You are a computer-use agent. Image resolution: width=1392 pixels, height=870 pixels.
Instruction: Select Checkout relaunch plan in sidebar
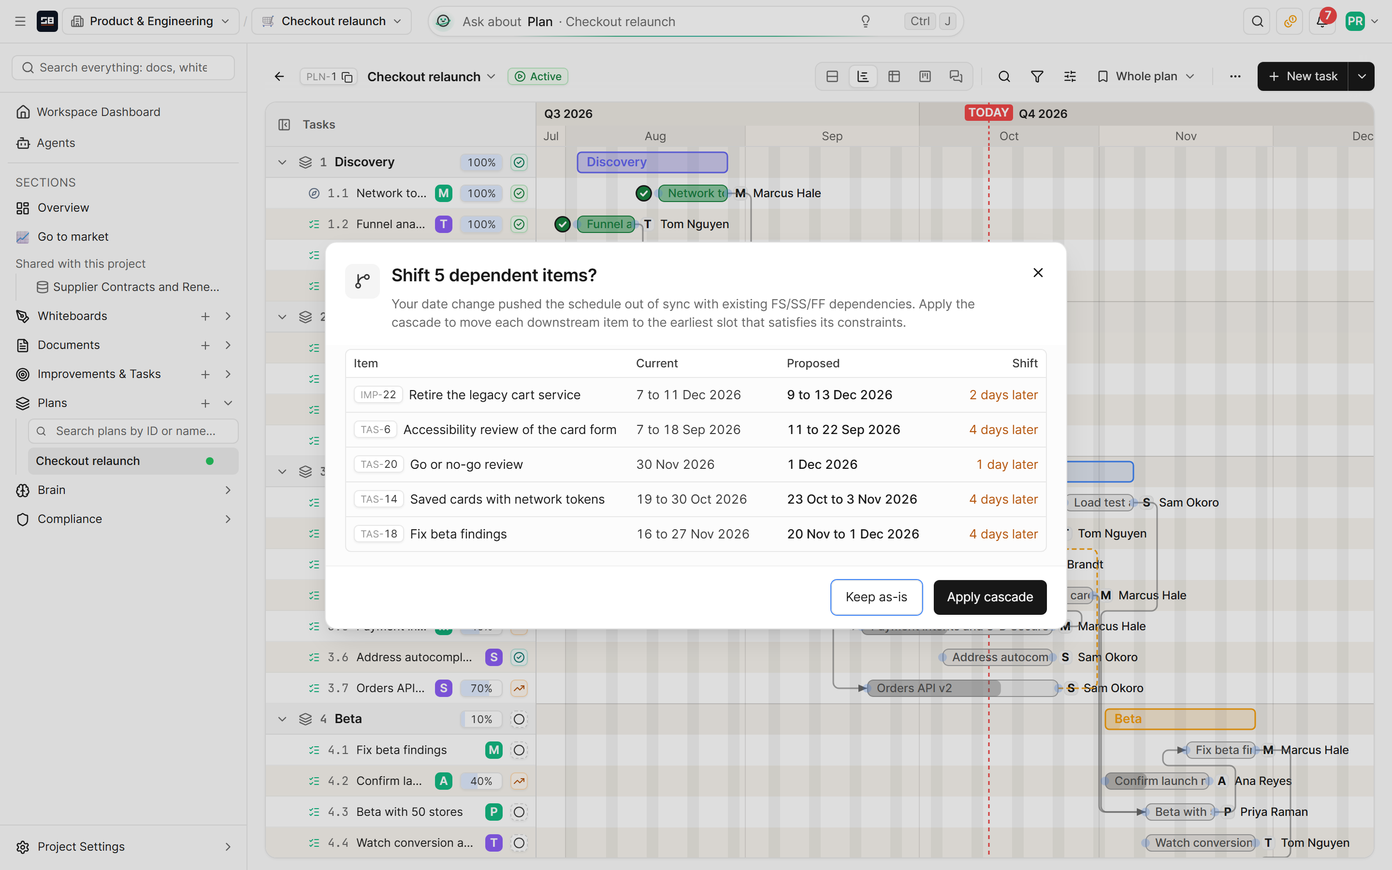click(133, 461)
